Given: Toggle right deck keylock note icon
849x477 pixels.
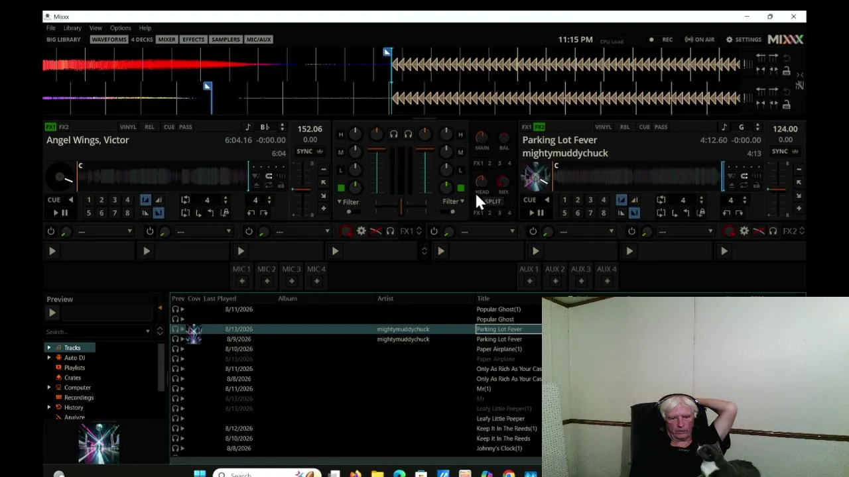Looking at the screenshot, I should pyautogui.click(x=724, y=127).
